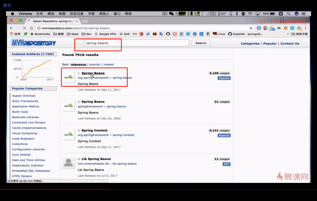Close the Maven Repository tab
317x201 pixels.
coord(77,21)
